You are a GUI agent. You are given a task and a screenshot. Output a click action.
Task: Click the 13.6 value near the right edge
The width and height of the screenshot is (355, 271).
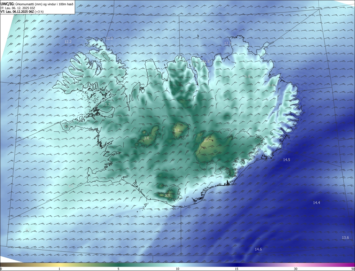[345, 238]
